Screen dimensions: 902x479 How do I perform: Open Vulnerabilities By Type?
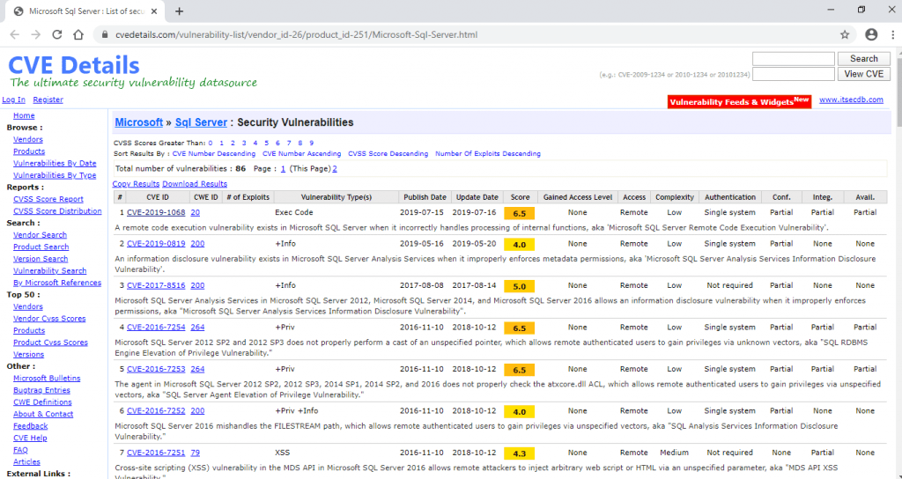tap(55, 175)
